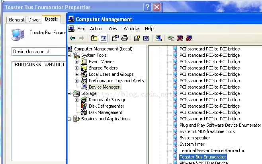Screen dimensions: 262x164
Task: Open Properties via the toolbar icon
Action: coord(115,39)
